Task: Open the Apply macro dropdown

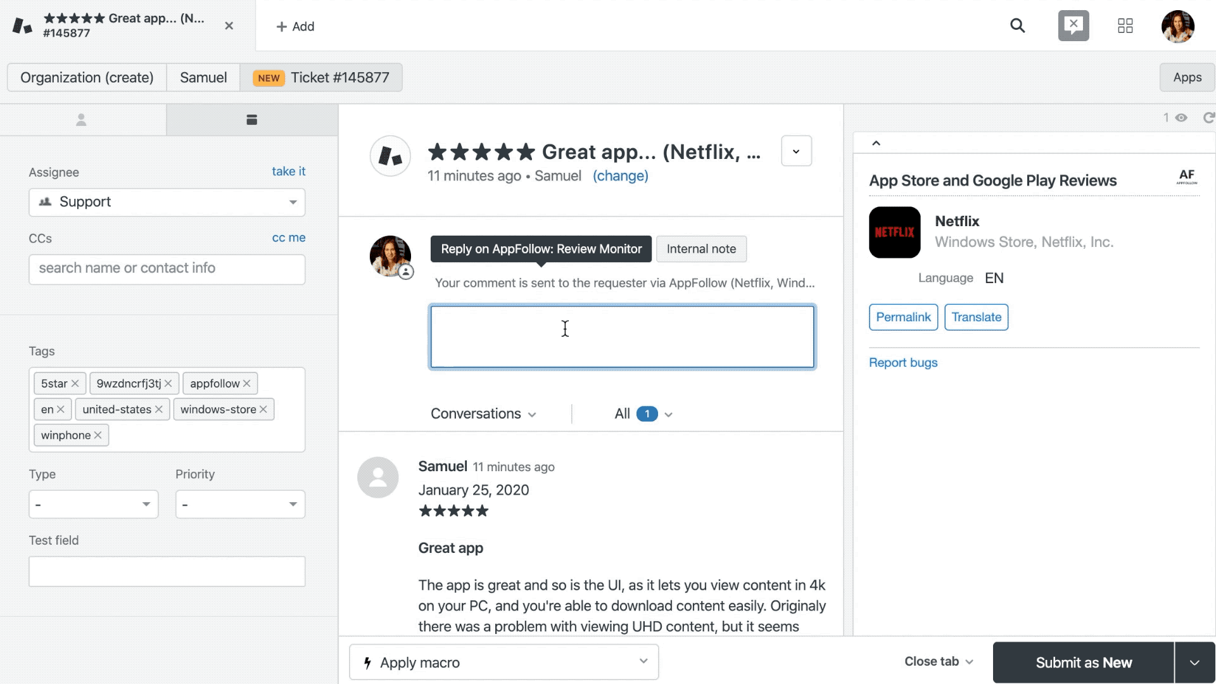Action: click(x=503, y=662)
